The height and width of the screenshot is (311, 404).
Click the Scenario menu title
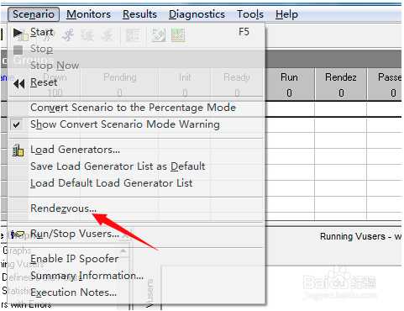[x=34, y=14]
